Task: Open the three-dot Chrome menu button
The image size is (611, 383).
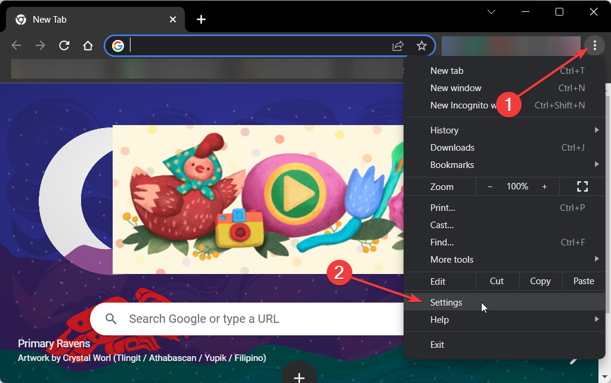Action: coord(595,45)
